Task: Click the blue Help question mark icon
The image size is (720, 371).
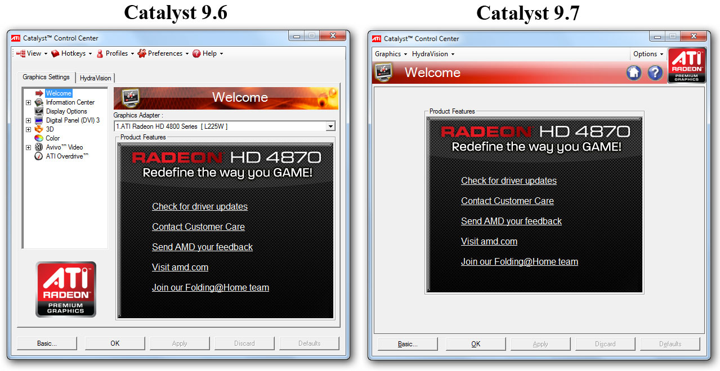Action: [x=655, y=73]
